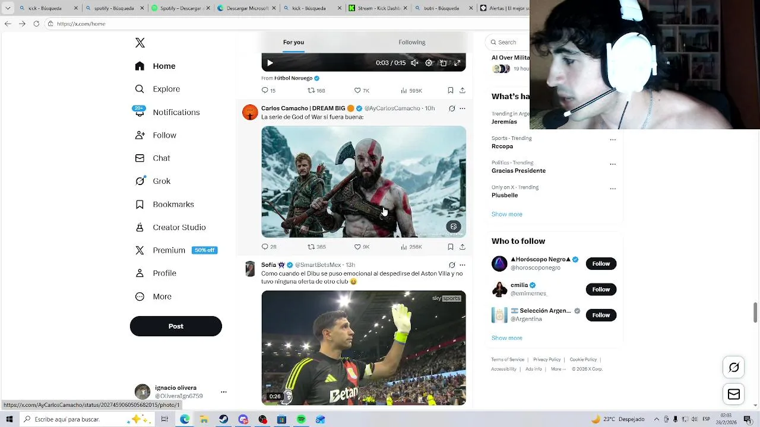Bookmark the Fútbol Noruego post
This screenshot has width=760, height=427.
click(451, 90)
